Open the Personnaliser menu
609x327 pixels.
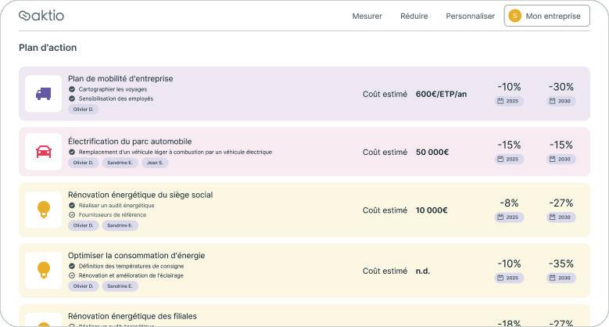tap(470, 16)
